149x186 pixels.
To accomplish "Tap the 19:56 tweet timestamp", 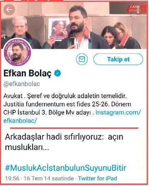I will pos(12,179).
